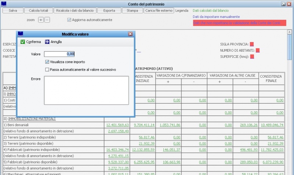Click the blue Annulla arrow icon
This screenshot has height=175, width=294.
tap(47, 42)
